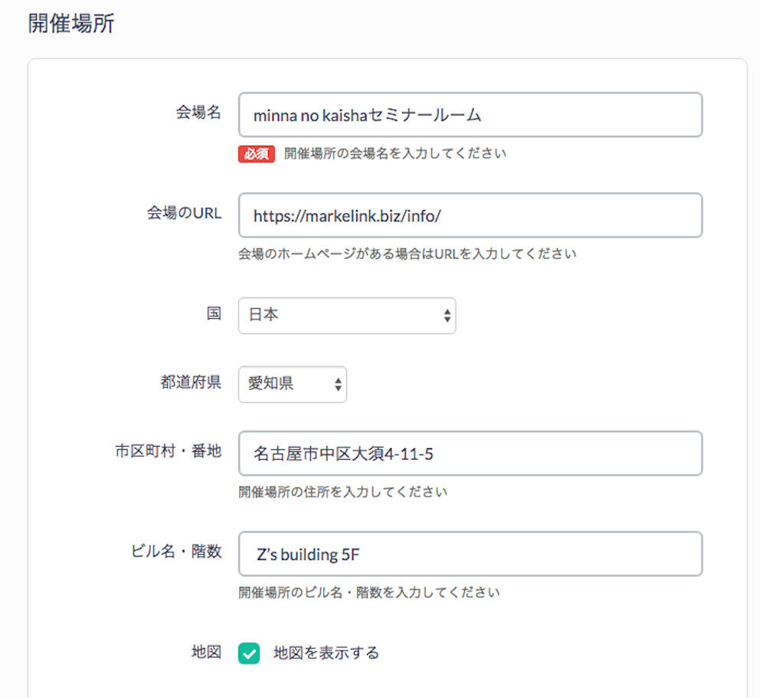Click the 地図を表示する checkbox label text

pyautogui.click(x=326, y=653)
